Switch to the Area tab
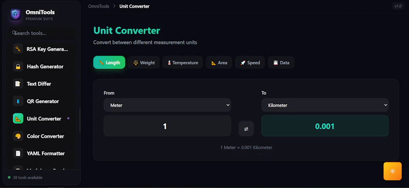The image size is (409, 188). click(x=219, y=62)
